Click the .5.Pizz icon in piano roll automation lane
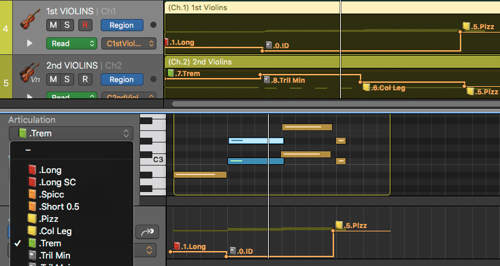 [339, 225]
